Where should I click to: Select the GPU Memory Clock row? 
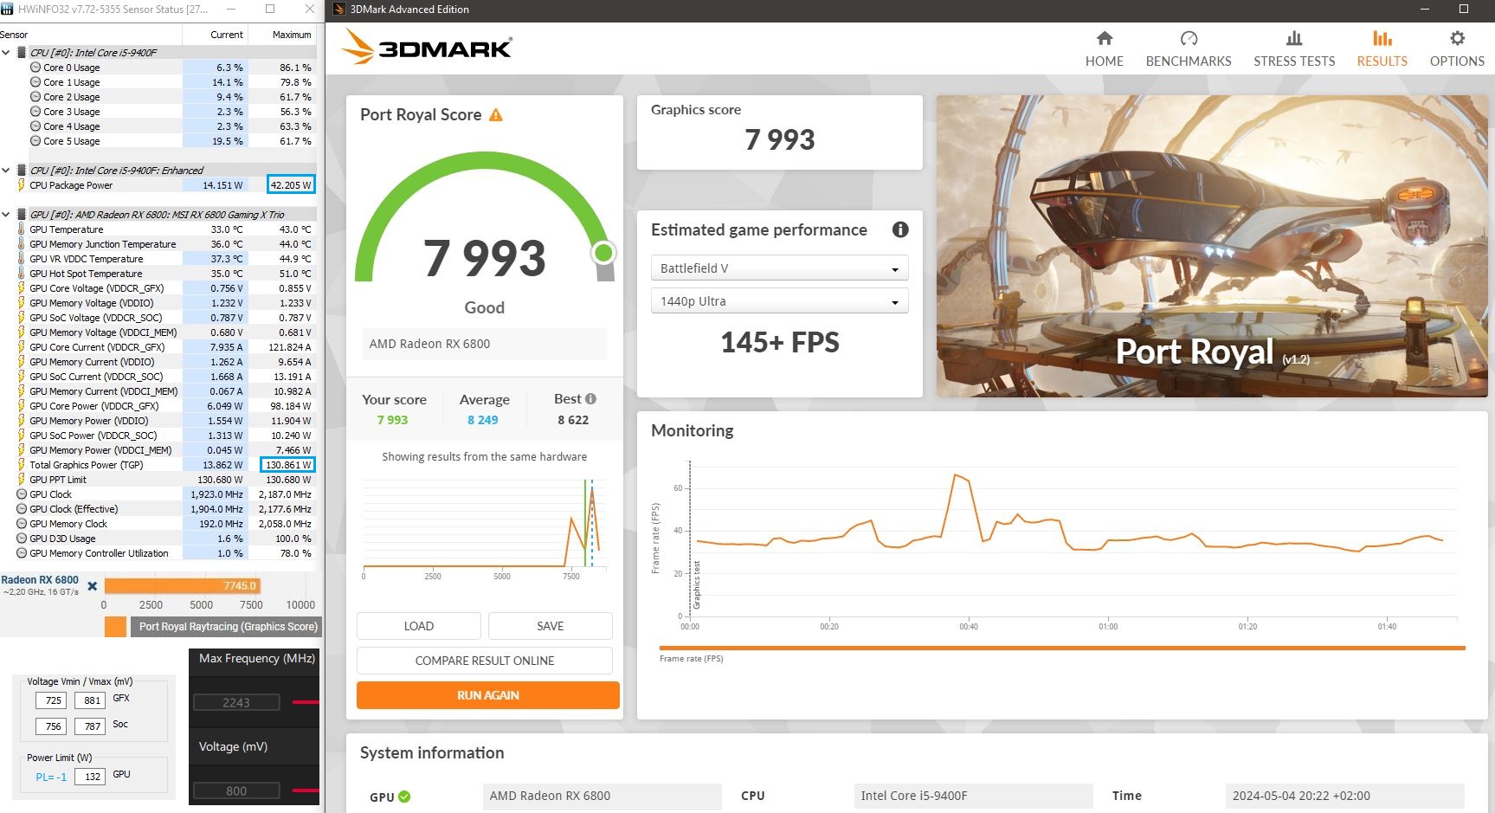click(158, 524)
